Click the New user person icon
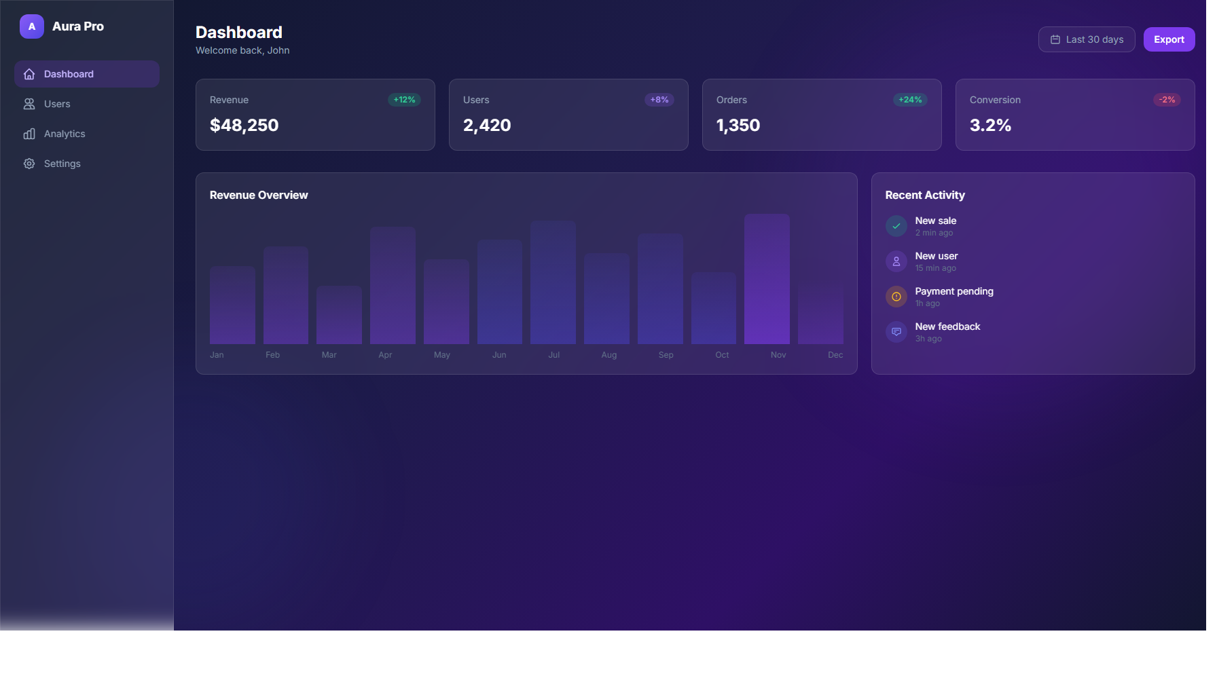The height and width of the screenshot is (695, 1217). pos(896,261)
